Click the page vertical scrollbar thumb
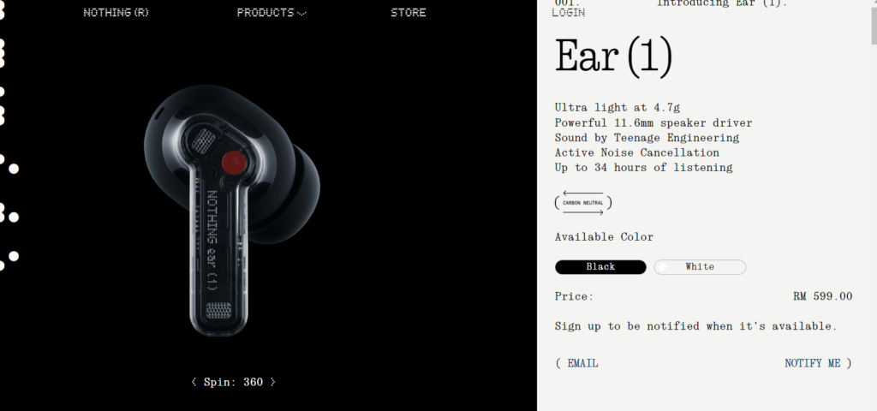Image resolution: width=877 pixels, height=411 pixels. (874, 22)
